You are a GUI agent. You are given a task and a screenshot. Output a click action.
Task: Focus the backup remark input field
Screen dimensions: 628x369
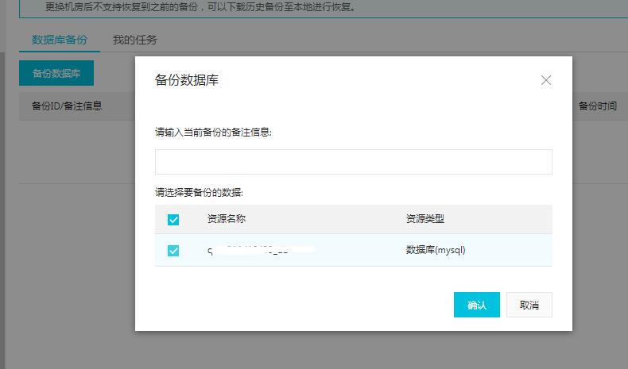(x=353, y=162)
